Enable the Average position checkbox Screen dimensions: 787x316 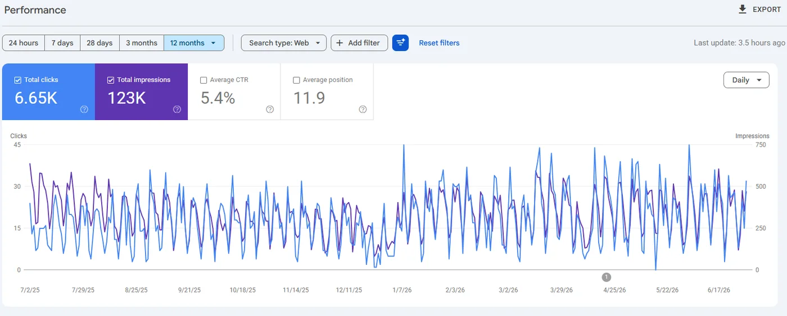click(296, 80)
